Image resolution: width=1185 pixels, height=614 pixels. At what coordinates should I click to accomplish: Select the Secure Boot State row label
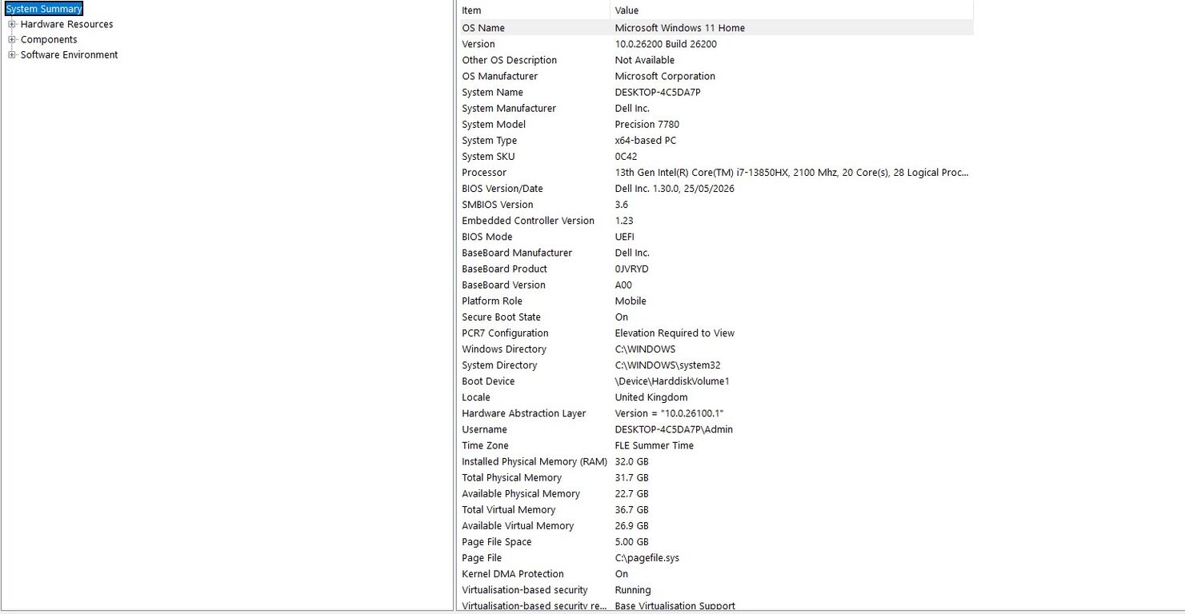[x=502, y=316]
